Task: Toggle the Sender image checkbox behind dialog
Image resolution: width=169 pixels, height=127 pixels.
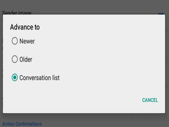Action: pos(161,13)
